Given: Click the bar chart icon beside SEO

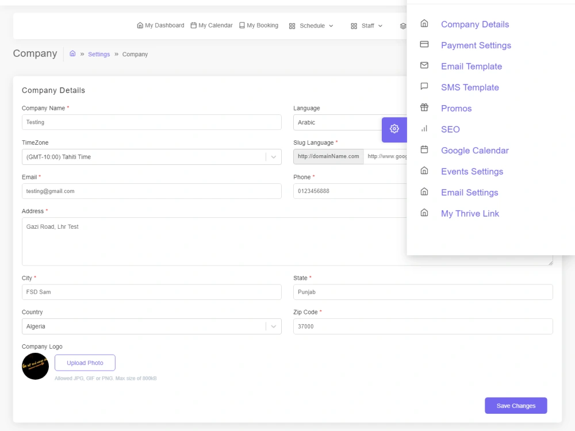Looking at the screenshot, I should pos(424,128).
